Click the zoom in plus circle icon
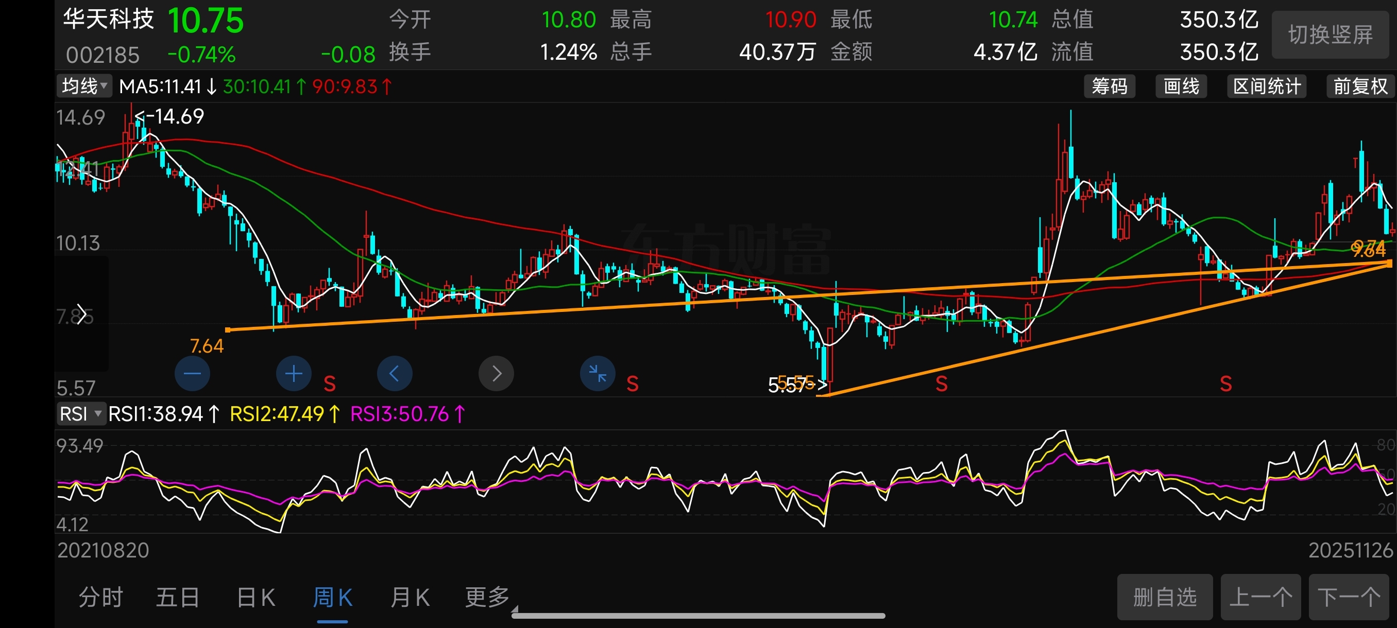Viewport: 1397px width, 628px height. pyautogui.click(x=294, y=373)
